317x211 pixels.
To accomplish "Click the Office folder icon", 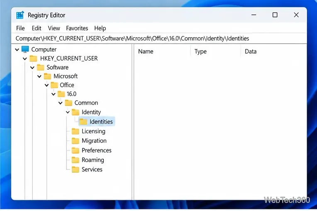I will (54, 85).
